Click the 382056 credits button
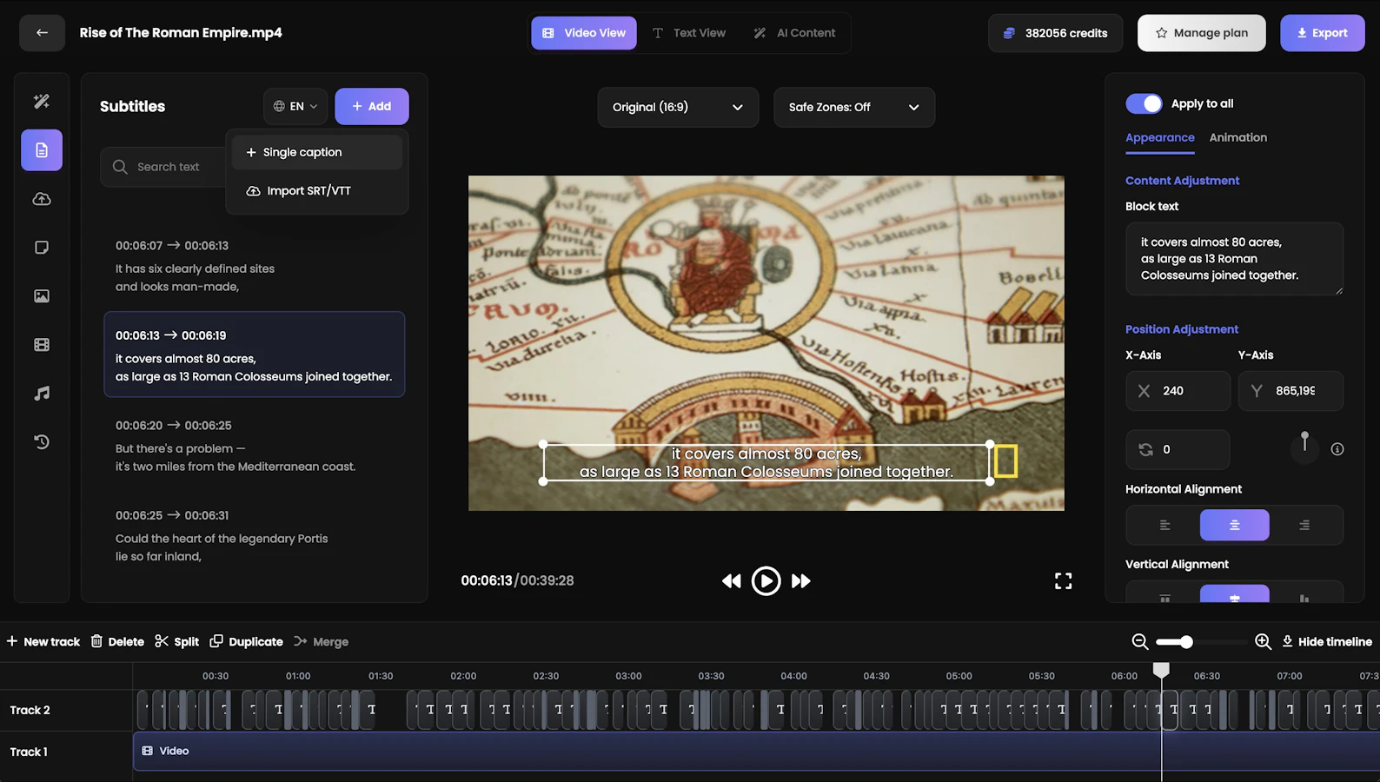Screen dimensions: 1380x782 coord(1056,33)
